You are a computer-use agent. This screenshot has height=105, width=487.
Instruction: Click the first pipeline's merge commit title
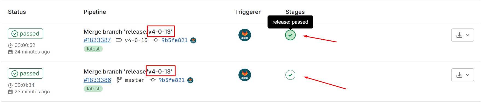pos(128,32)
